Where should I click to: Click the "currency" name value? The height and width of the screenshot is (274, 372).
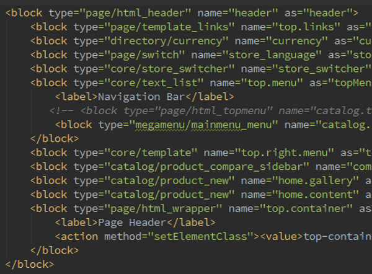click(x=297, y=41)
